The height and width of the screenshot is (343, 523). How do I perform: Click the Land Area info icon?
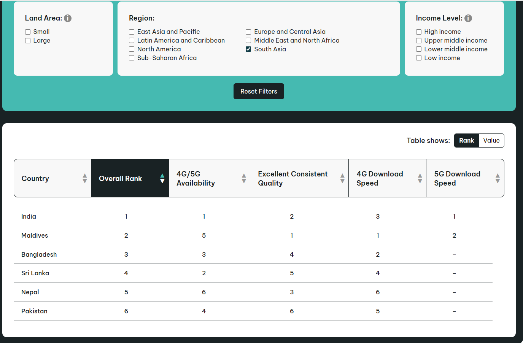(68, 18)
